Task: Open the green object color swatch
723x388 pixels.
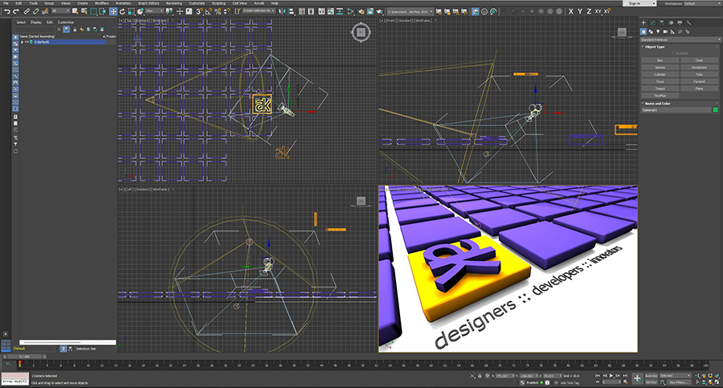Action: tap(716, 110)
